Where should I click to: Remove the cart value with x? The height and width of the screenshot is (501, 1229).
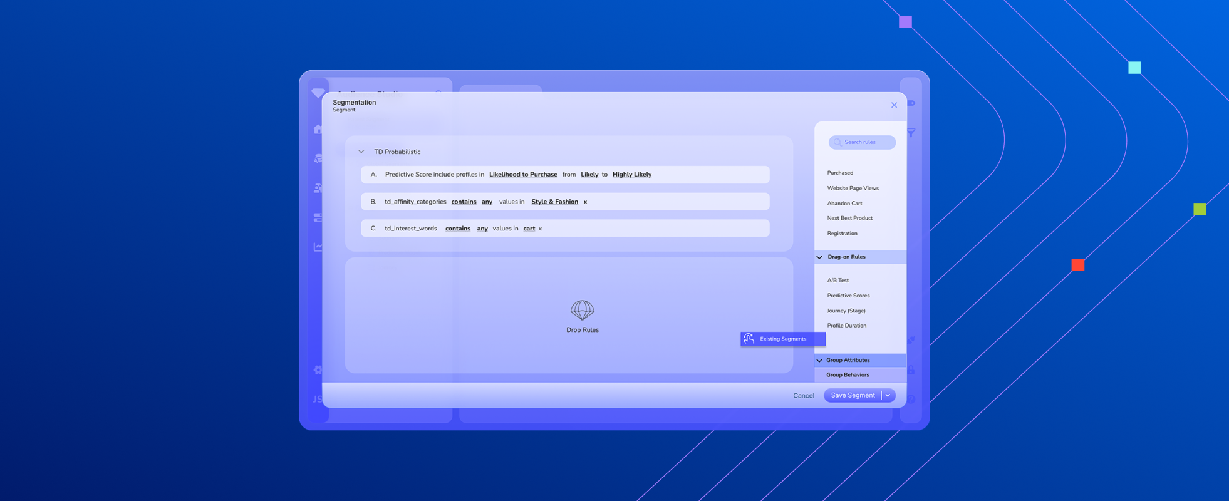540,229
